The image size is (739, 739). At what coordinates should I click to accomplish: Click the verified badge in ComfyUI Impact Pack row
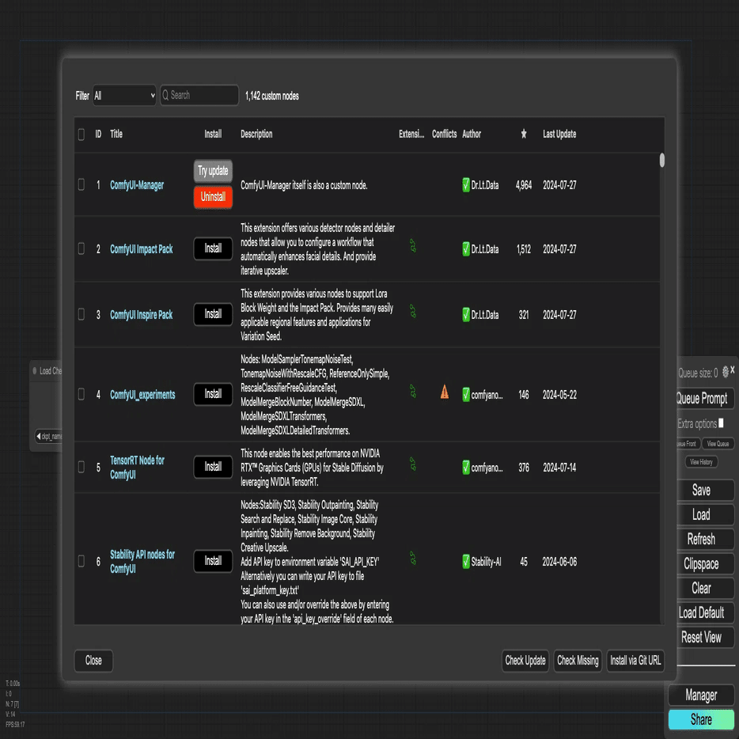(466, 249)
